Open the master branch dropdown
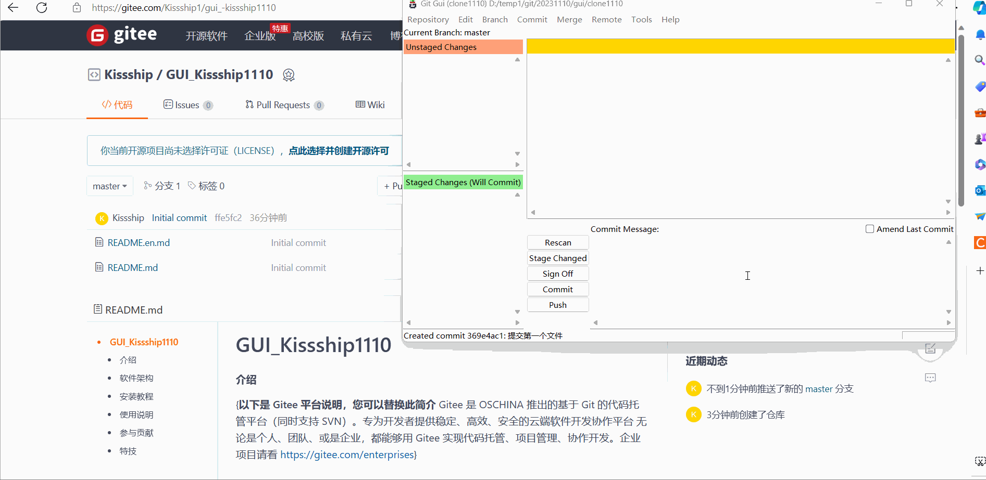Screen dimensions: 986x480 [109, 186]
